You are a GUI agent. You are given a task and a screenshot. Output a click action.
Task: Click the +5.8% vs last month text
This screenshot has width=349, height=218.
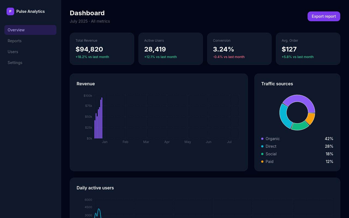point(298,57)
